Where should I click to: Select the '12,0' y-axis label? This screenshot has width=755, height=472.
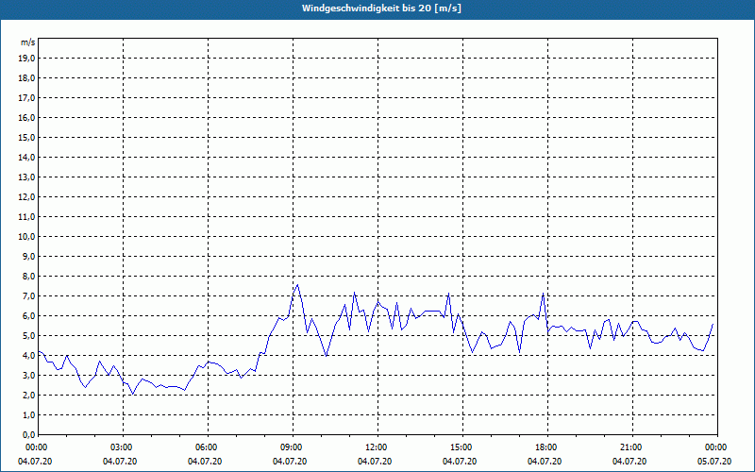(x=26, y=197)
